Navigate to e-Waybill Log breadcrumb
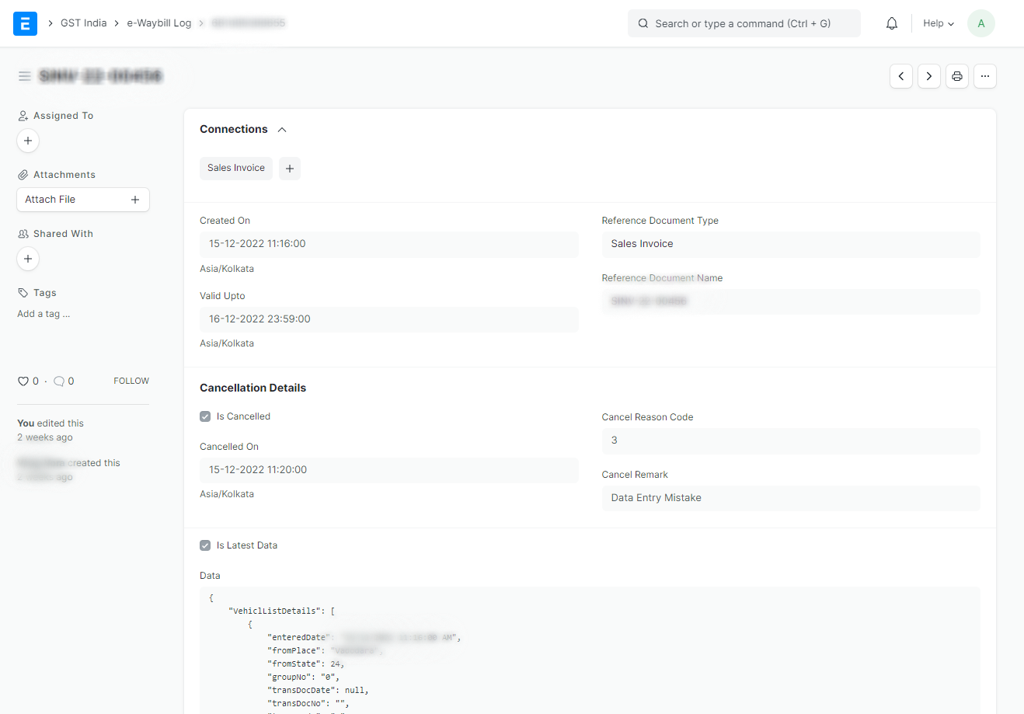Screen dimensions: 1024x714 [159, 23]
